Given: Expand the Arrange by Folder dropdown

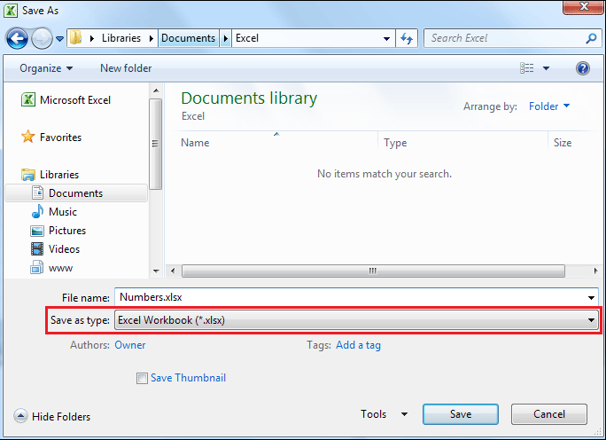Looking at the screenshot, I should coord(549,106).
